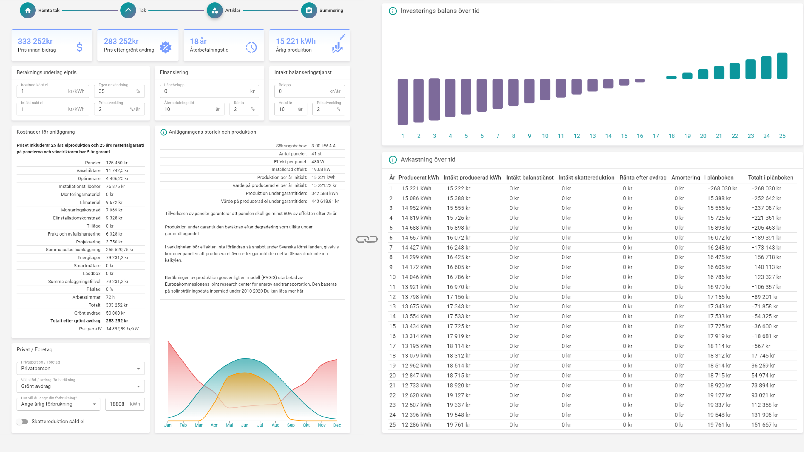Click the purple bar for year 10 in balance chart

click(545, 89)
